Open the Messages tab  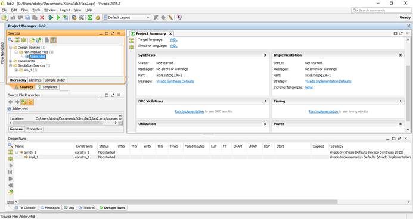[x=50, y=208]
